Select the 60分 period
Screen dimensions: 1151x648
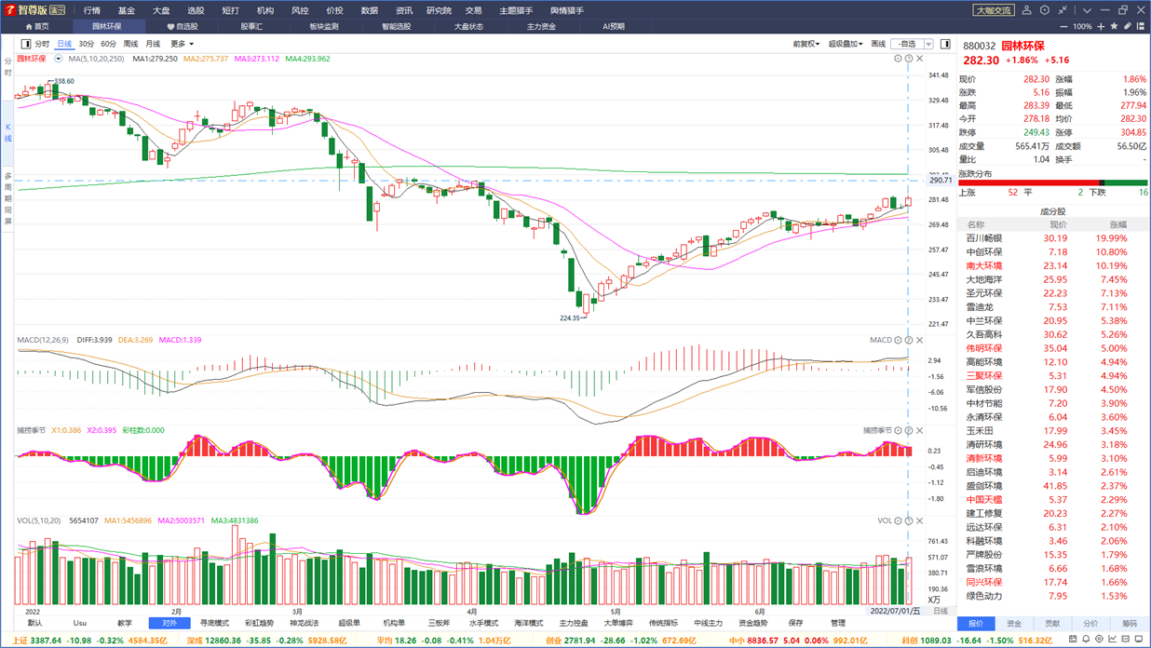tap(109, 44)
